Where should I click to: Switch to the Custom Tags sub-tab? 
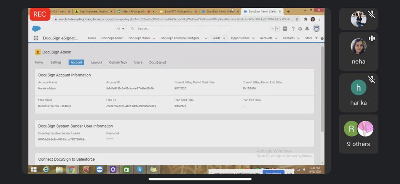click(118, 62)
